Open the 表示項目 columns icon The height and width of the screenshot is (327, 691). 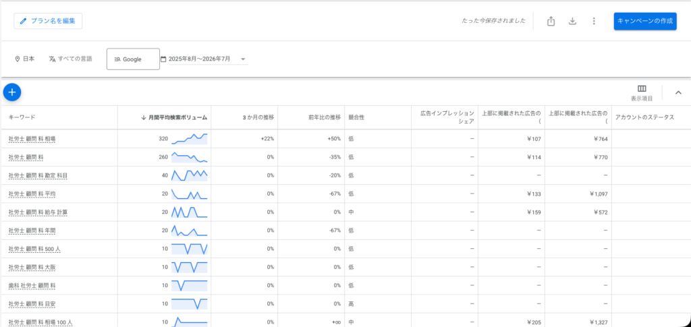coord(642,89)
